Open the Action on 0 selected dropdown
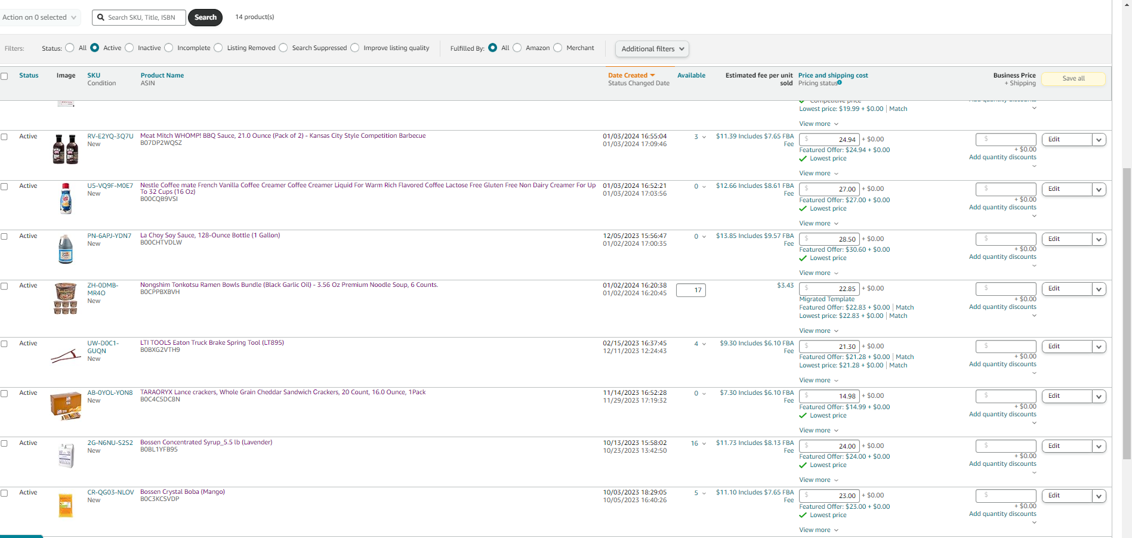Image resolution: width=1132 pixels, height=538 pixels. click(x=39, y=17)
